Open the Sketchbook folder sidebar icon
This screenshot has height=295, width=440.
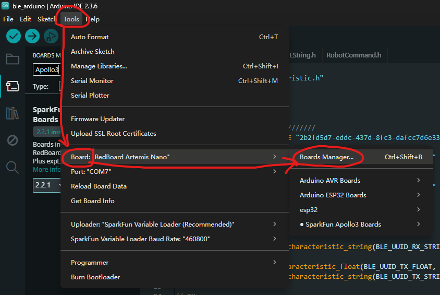click(13, 59)
